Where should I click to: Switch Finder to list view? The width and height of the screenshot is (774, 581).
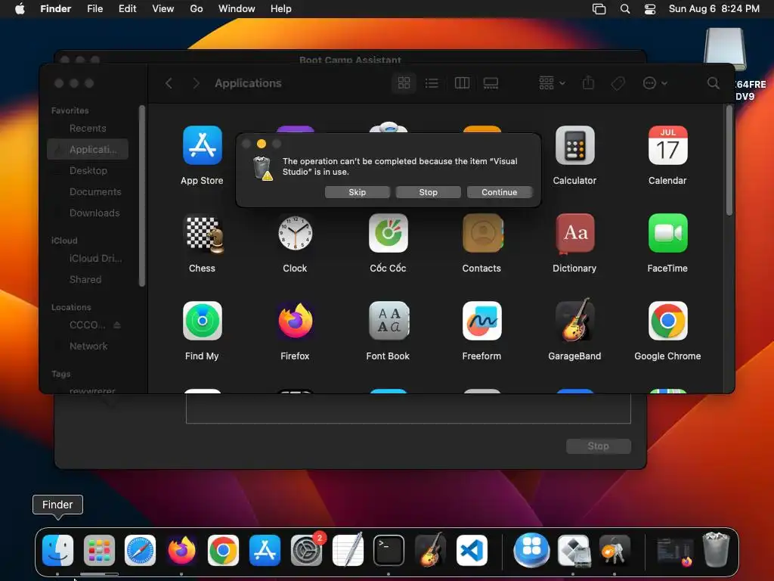click(x=432, y=83)
